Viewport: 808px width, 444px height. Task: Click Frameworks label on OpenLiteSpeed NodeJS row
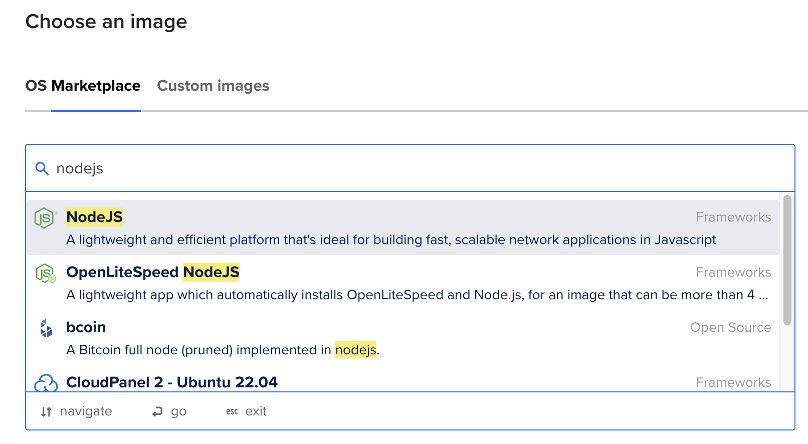(x=733, y=272)
